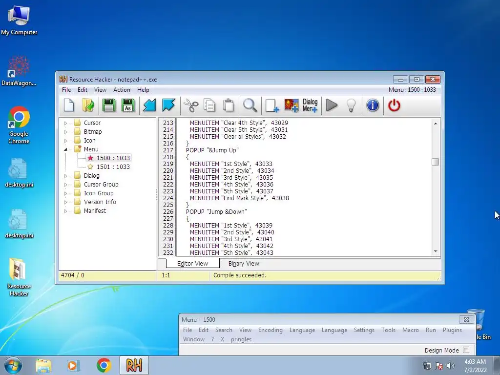Open About with the blue info icon

(373, 105)
